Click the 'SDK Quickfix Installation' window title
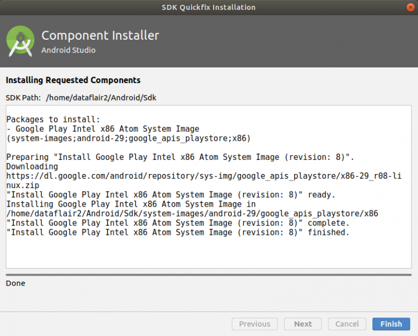The height and width of the screenshot is (336, 418). pos(208,7)
